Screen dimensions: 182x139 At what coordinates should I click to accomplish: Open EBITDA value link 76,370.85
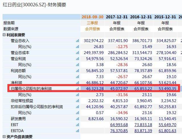click(119, 131)
